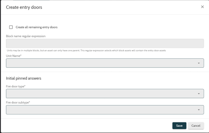Expand the Fire door subtype dropdown arrow
209x133 pixels.
coord(199,110)
